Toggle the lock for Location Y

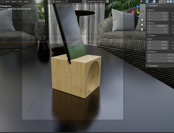(173, 16)
